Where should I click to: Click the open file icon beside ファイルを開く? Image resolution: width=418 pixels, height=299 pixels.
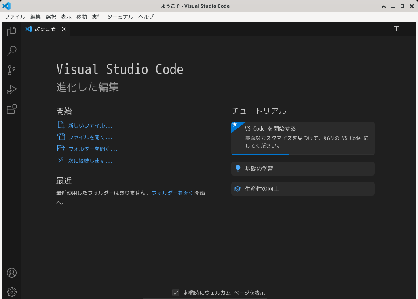61,136
